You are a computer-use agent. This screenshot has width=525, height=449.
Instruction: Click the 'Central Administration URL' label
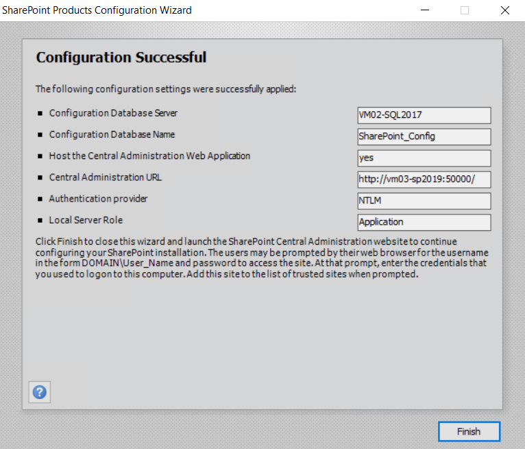[x=106, y=178]
